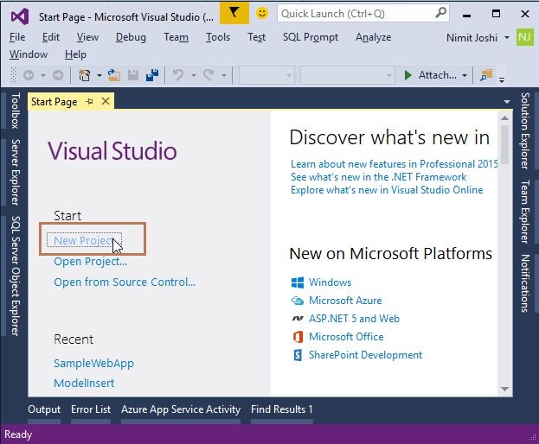
Task: Click the New Project toolbar icon
Action: tap(84, 75)
